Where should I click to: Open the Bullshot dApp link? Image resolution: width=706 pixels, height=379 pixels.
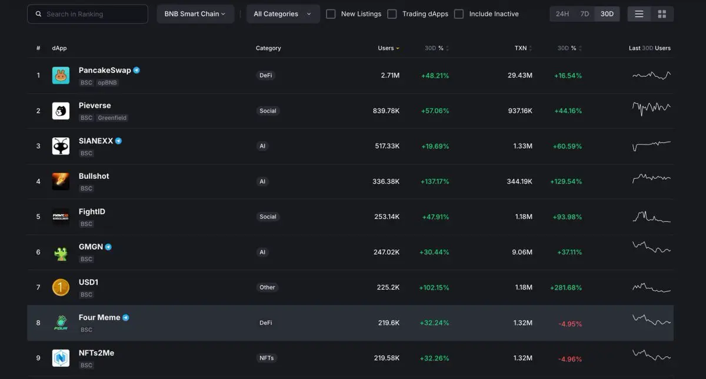tap(94, 176)
